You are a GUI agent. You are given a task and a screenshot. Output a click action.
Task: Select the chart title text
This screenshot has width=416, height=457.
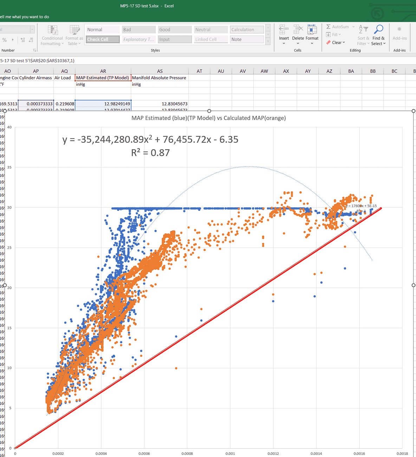[x=209, y=118]
